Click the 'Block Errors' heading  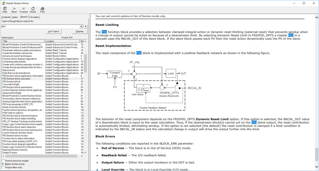pos(105,136)
